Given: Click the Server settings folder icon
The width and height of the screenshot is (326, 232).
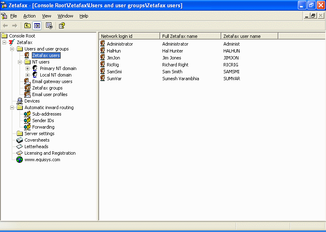Looking at the screenshot, I should [x=20, y=133].
